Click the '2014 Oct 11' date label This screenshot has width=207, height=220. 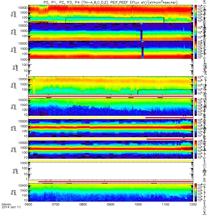(11, 207)
